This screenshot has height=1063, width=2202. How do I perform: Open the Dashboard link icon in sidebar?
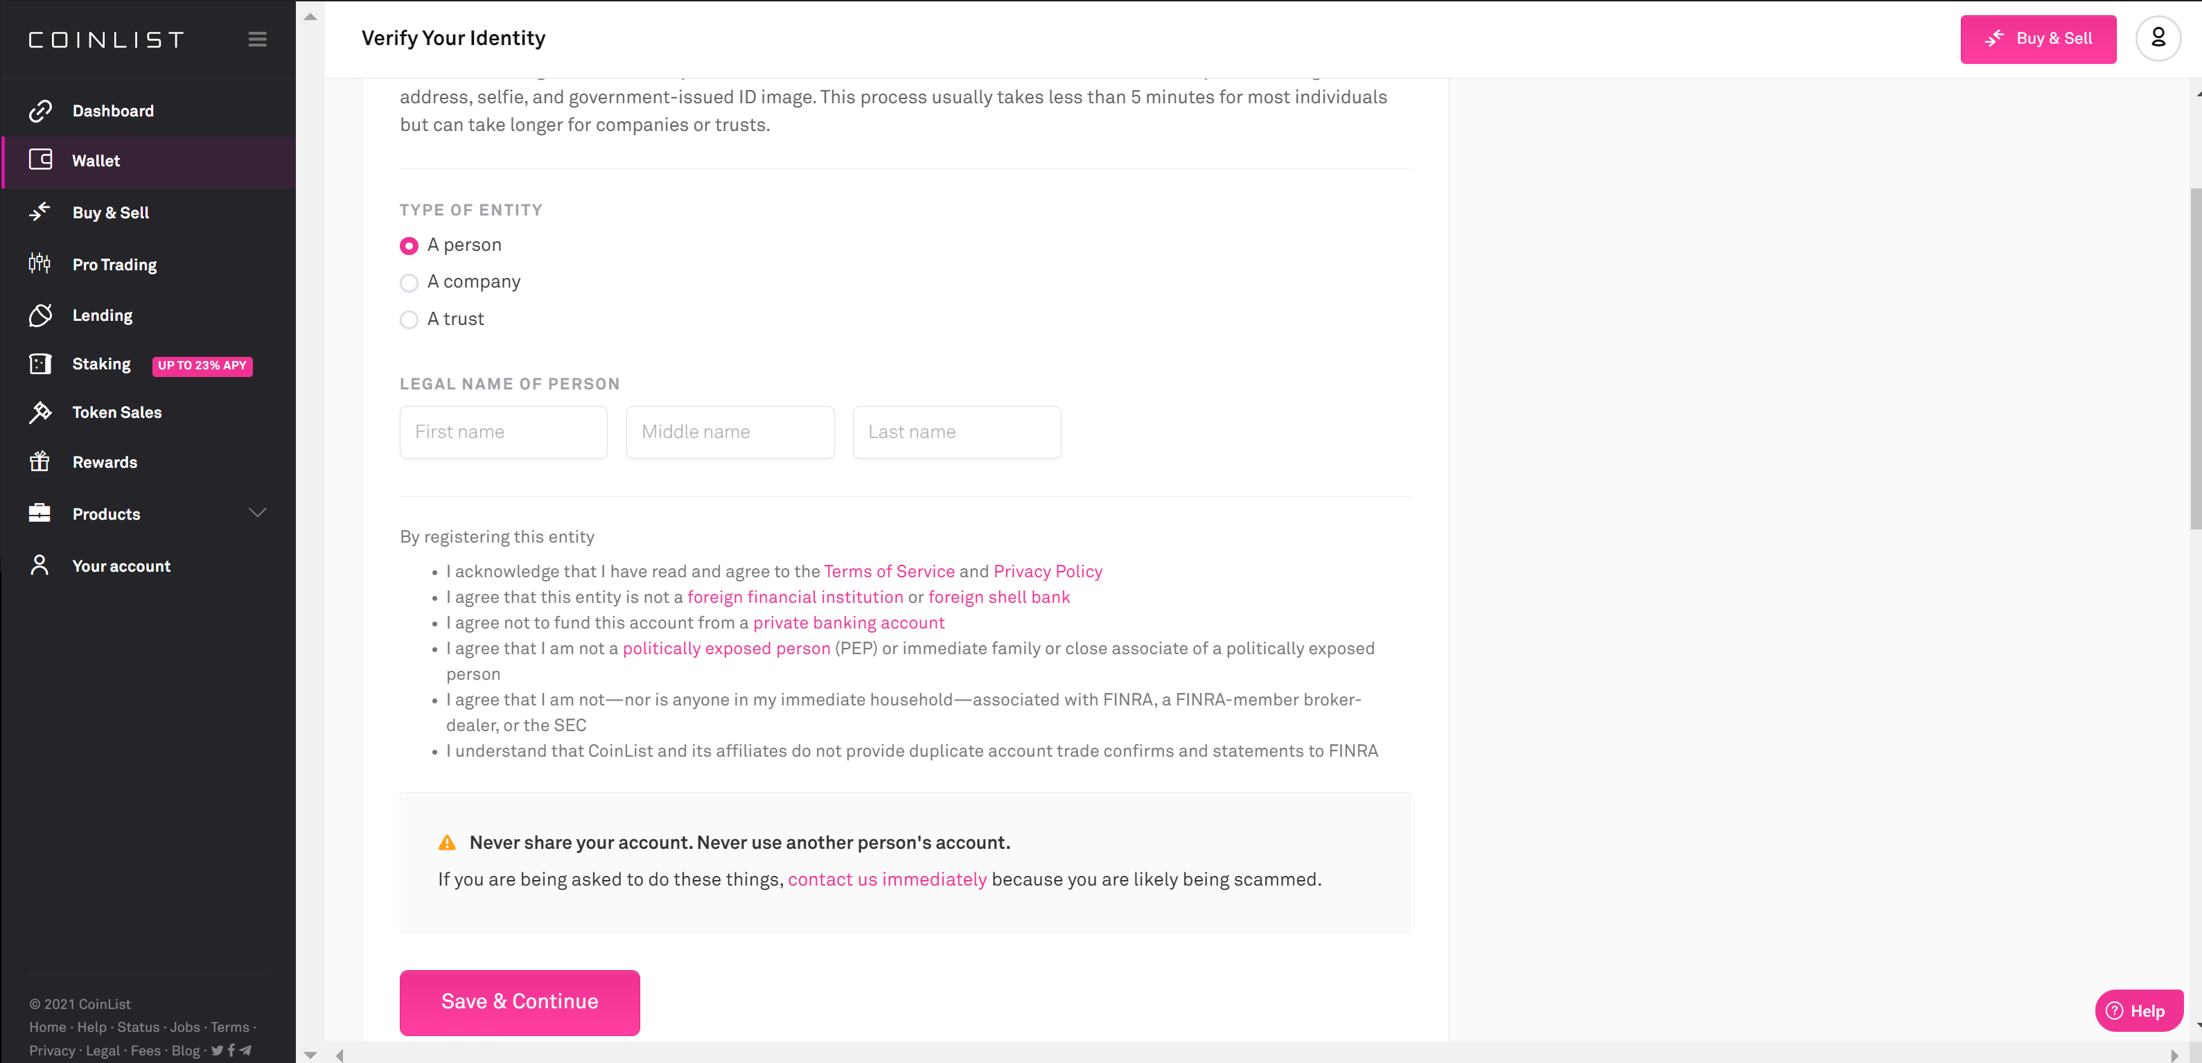pyautogui.click(x=40, y=111)
